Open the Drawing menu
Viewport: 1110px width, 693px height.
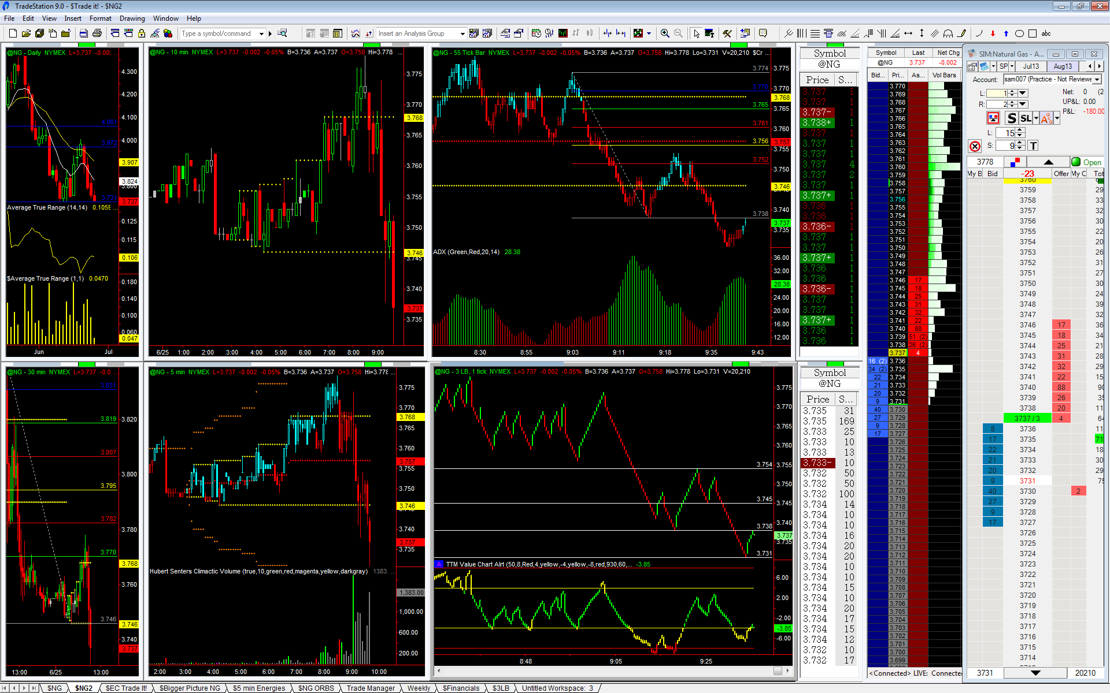pyautogui.click(x=132, y=18)
